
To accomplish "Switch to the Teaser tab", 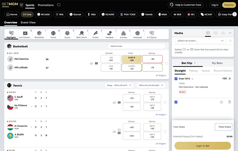I will click(206, 71).
